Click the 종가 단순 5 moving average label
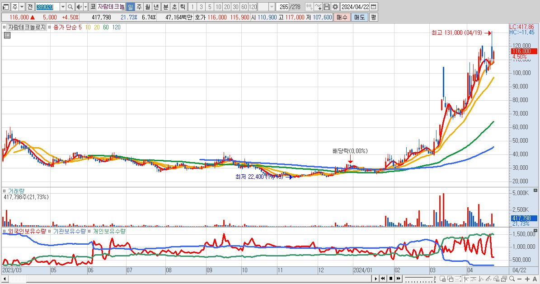Screen dimensions: 540x284 67,27
